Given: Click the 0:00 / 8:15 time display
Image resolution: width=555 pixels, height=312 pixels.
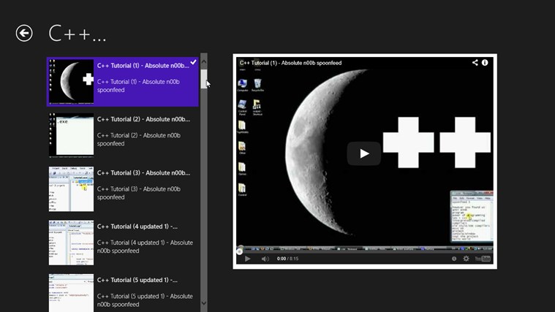Looking at the screenshot, I should point(287,259).
